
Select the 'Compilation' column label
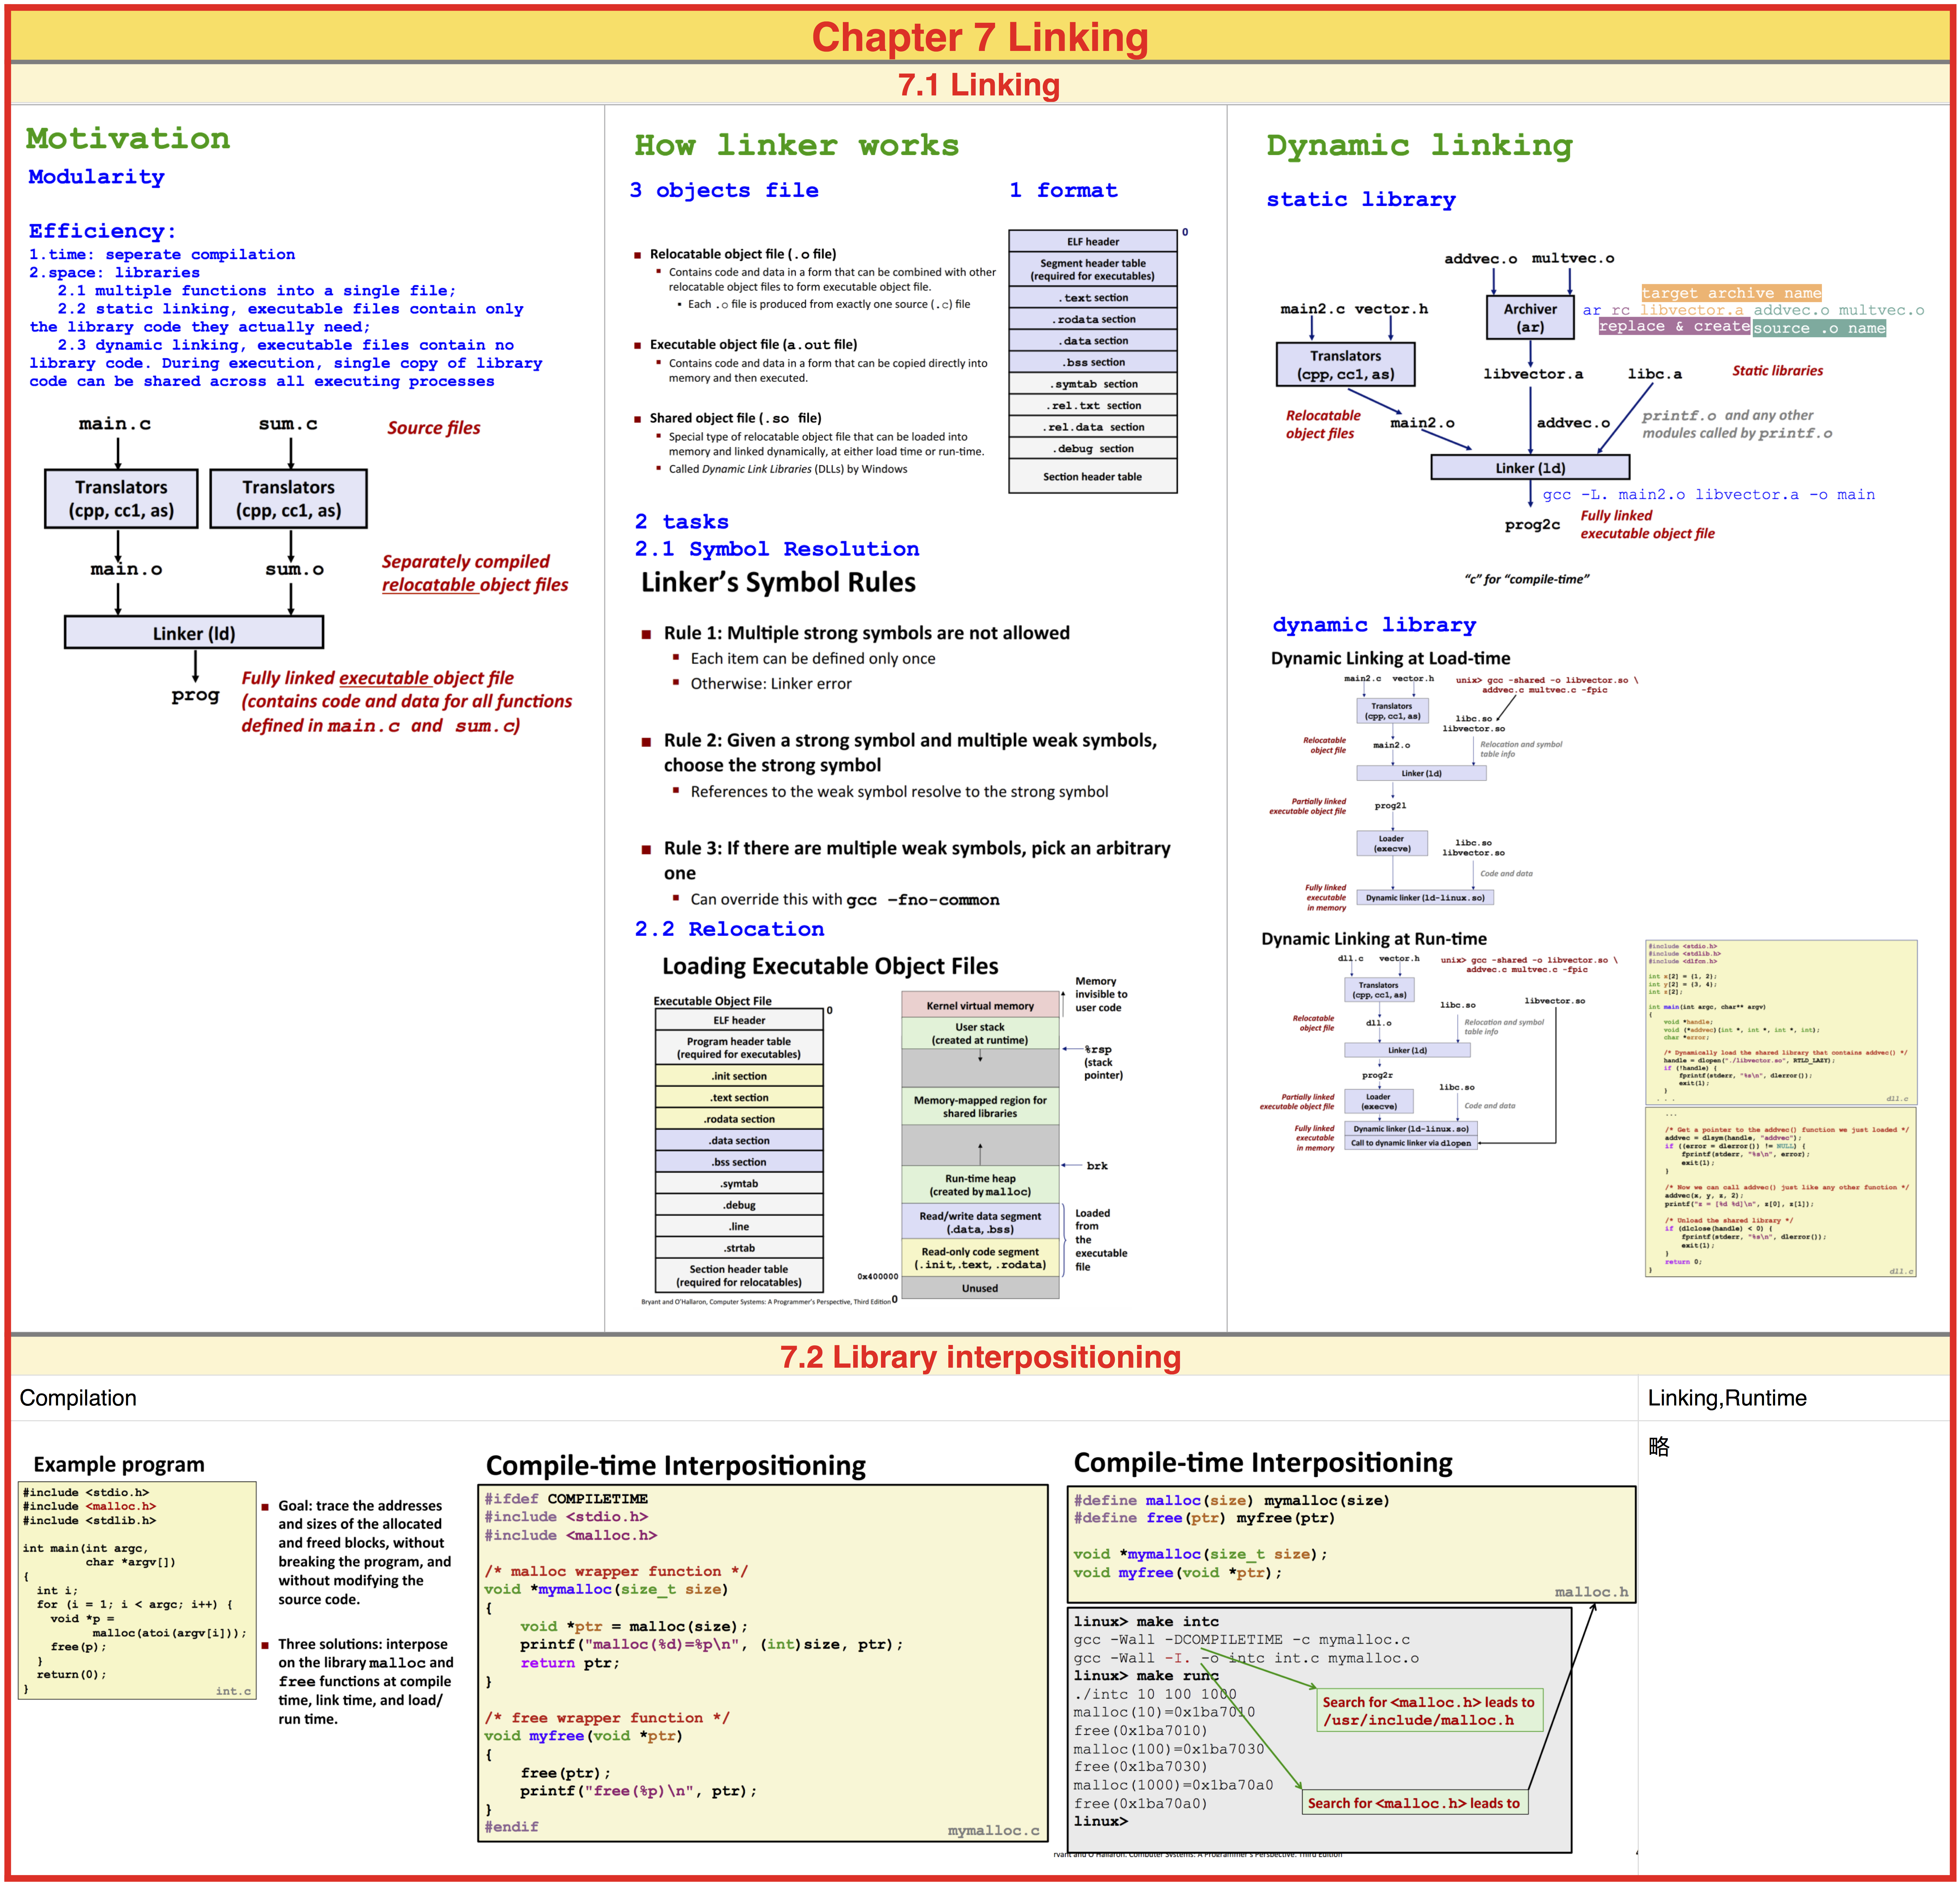[78, 1398]
